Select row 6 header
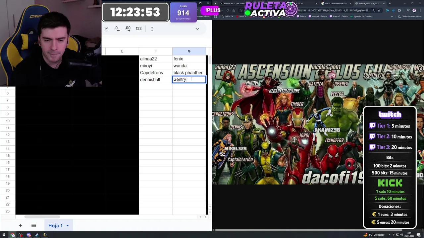 8,93
